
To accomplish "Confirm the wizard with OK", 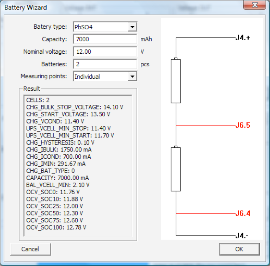I will tap(239, 249).
